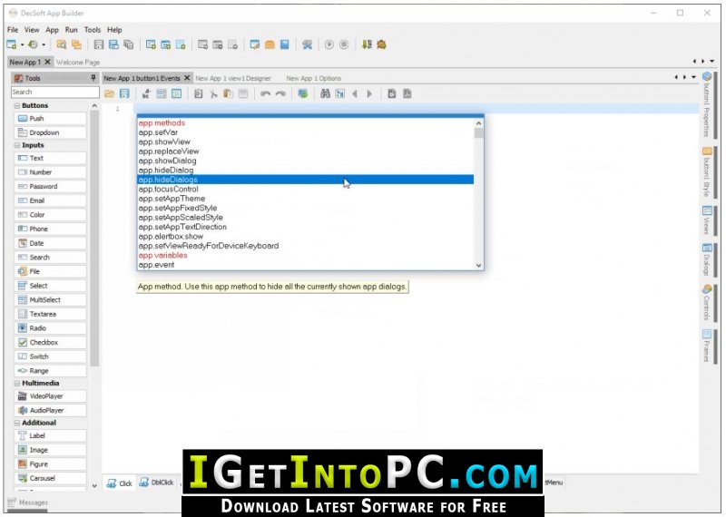The height and width of the screenshot is (517, 726).
Task: Click the recent apps clock icon
Action: (33, 44)
